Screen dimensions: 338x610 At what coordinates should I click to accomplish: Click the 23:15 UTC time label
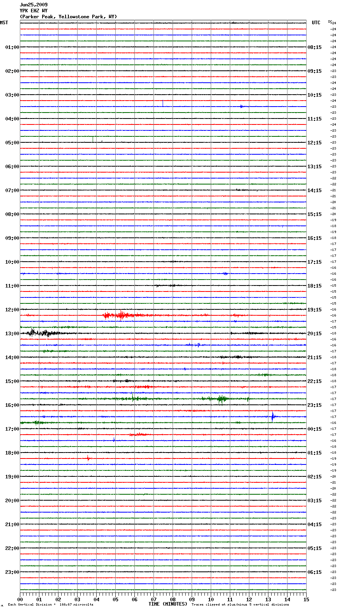tap(315, 405)
